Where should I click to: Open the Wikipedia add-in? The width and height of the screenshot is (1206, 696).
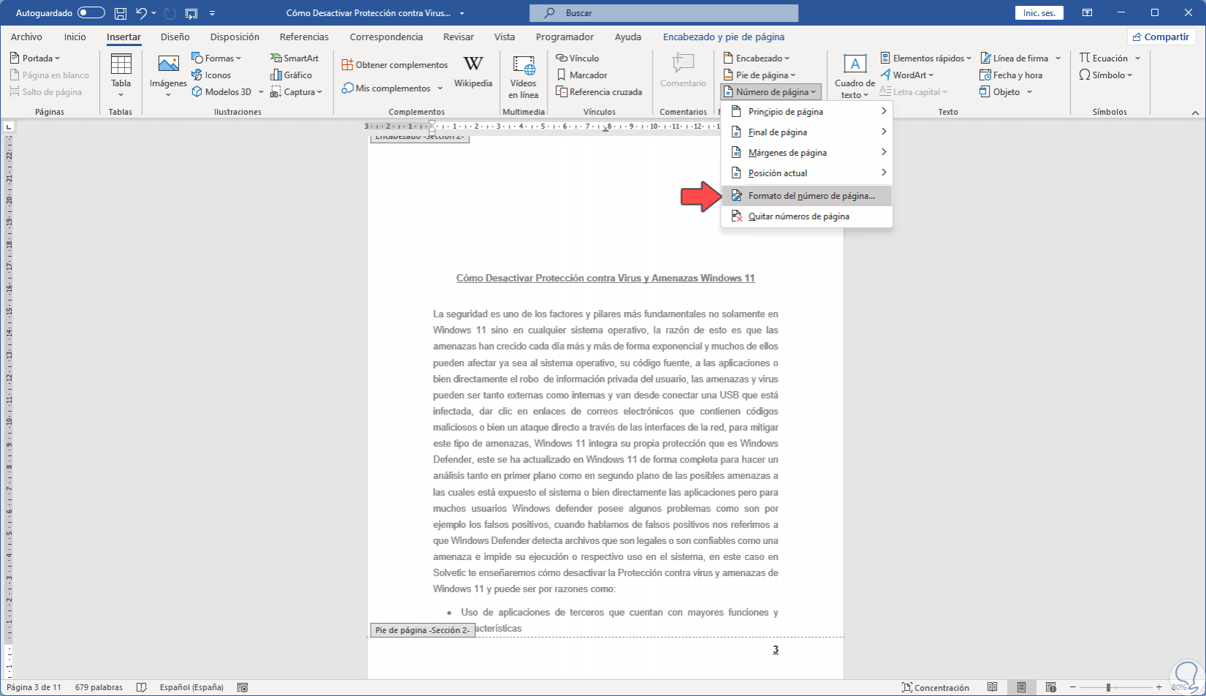click(473, 72)
